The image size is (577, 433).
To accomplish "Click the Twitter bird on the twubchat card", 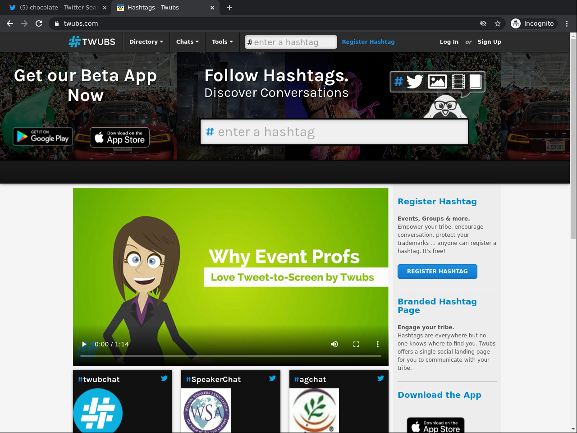I will coord(165,378).
